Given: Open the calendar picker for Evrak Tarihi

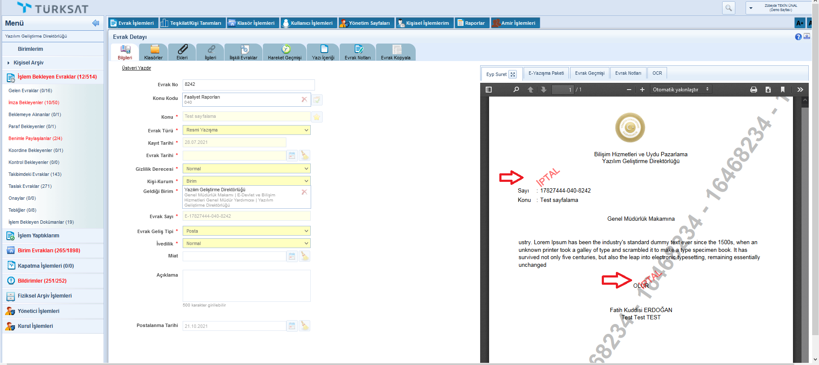Looking at the screenshot, I should (x=292, y=156).
